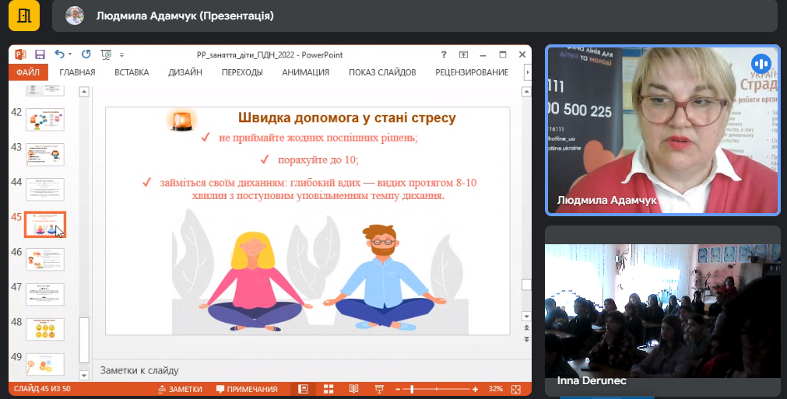The width and height of the screenshot is (787, 399).
Task: Click the zoom slider handle
Action: pos(412,389)
